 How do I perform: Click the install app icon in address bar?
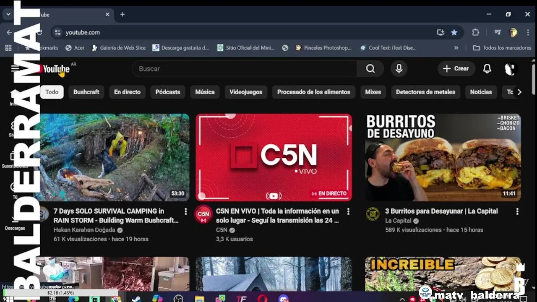[x=440, y=32]
